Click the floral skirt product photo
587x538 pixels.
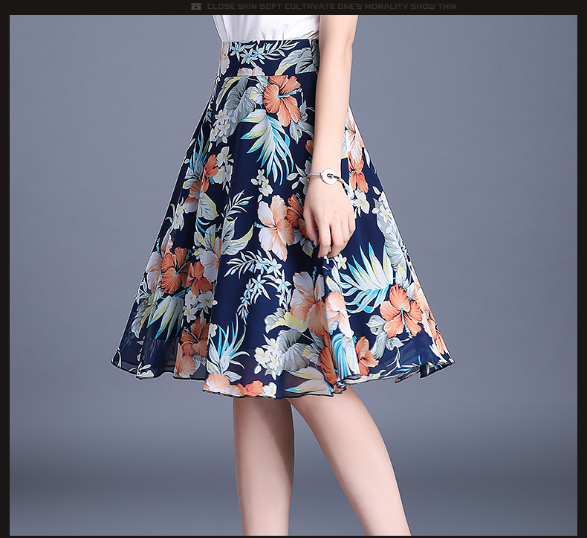293,275
